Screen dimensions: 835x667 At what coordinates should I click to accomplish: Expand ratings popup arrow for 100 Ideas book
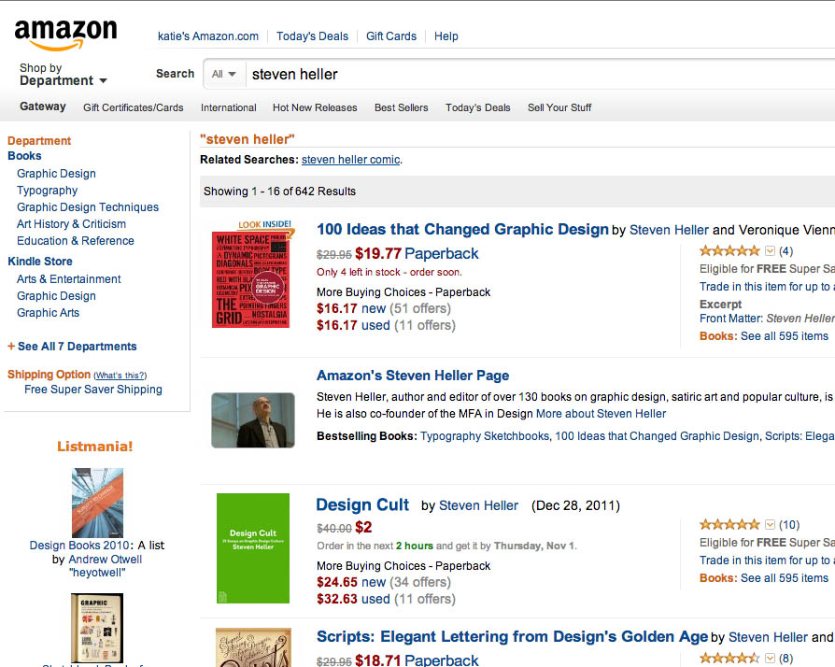[x=771, y=251]
